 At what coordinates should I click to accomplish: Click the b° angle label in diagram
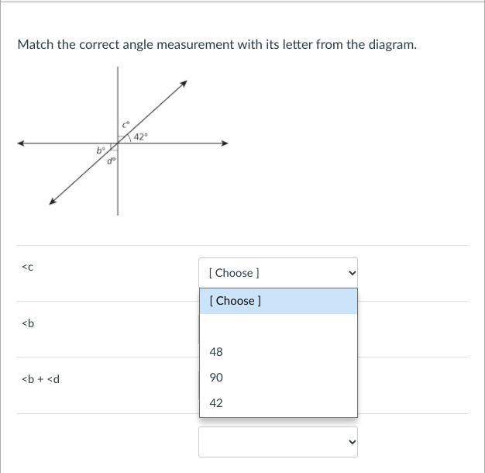click(x=101, y=150)
